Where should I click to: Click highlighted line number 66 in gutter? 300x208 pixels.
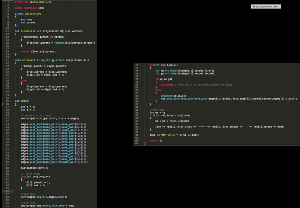[x=7, y=190]
